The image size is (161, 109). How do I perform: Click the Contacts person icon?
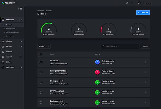pyautogui.click(x=3, y=52)
